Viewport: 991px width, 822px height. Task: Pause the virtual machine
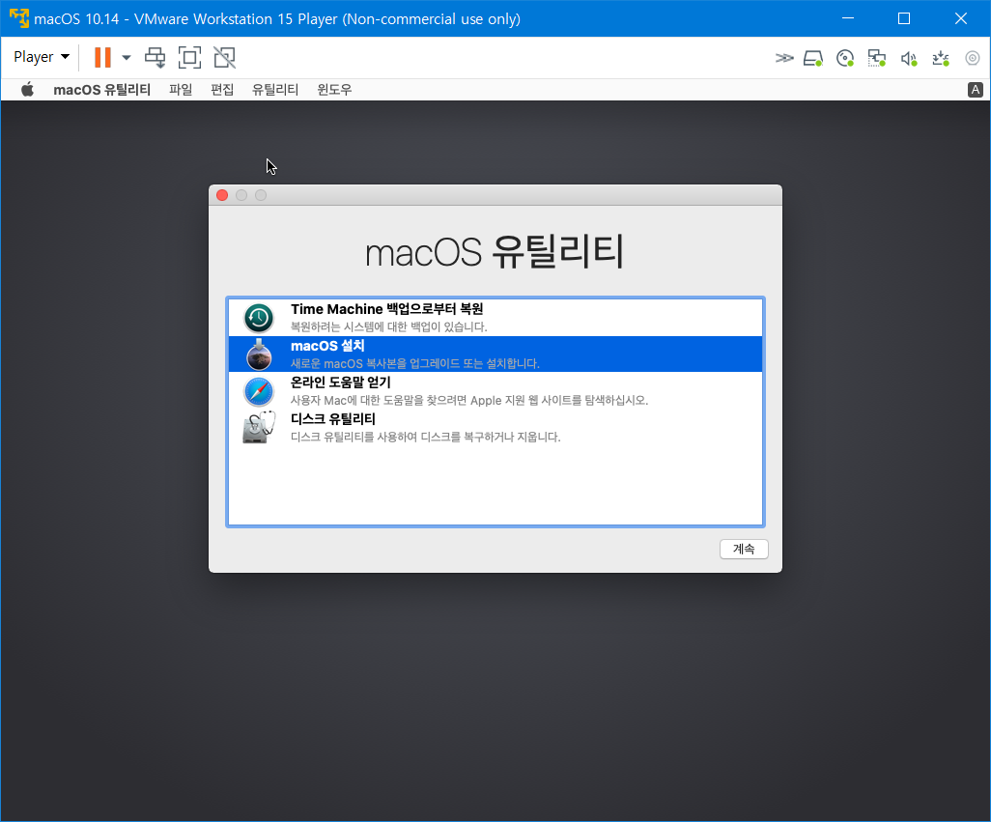coord(102,58)
